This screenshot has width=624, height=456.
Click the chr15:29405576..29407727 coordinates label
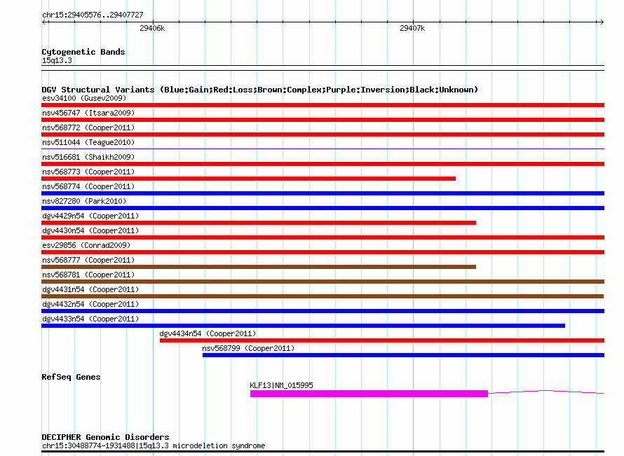click(x=93, y=15)
